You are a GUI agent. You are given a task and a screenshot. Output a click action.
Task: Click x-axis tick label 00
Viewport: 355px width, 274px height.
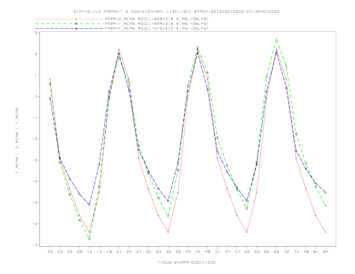[x=50, y=252]
